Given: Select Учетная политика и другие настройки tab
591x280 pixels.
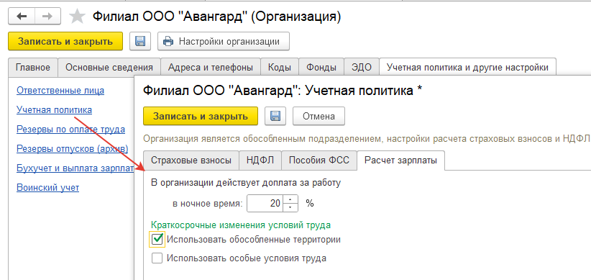Looking at the screenshot, I should (468, 68).
